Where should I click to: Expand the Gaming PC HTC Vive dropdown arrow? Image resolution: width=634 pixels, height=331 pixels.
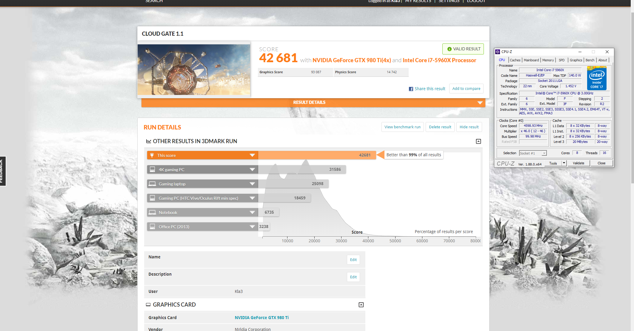tap(252, 198)
